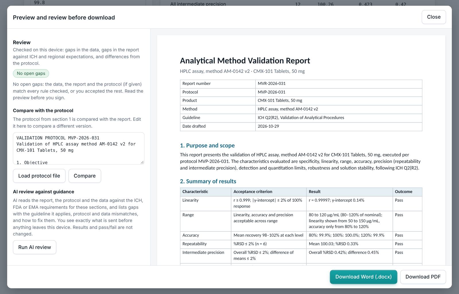Click the 'Range' row label
The width and height of the screenshot is (459, 294).
188,215
